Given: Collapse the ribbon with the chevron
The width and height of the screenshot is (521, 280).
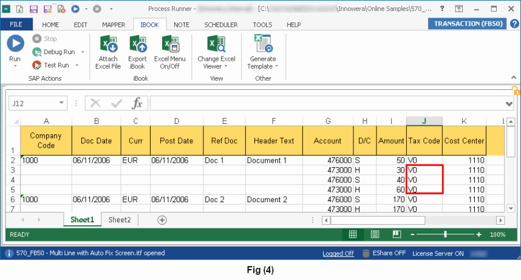Looking at the screenshot, I should point(514,78).
